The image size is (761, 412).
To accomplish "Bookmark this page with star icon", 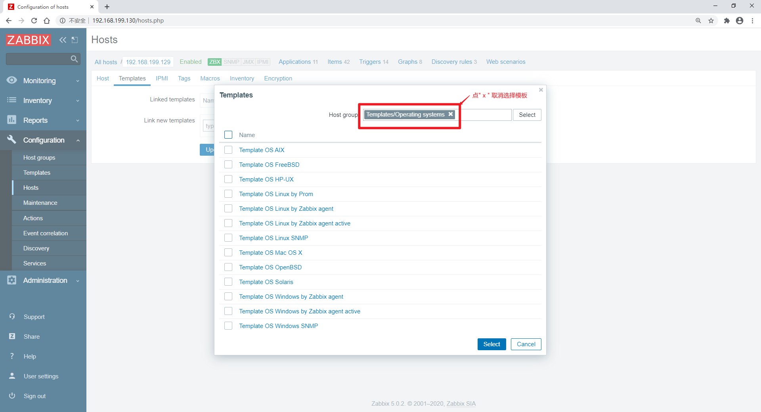I will coord(711,21).
